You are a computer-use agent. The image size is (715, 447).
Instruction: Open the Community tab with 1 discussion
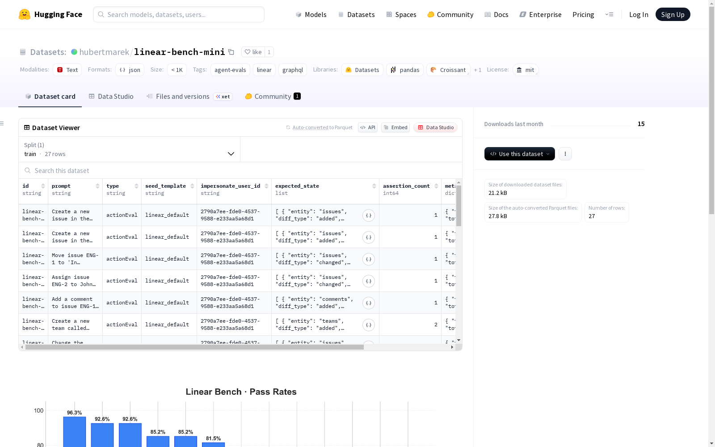pyautogui.click(x=273, y=97)
